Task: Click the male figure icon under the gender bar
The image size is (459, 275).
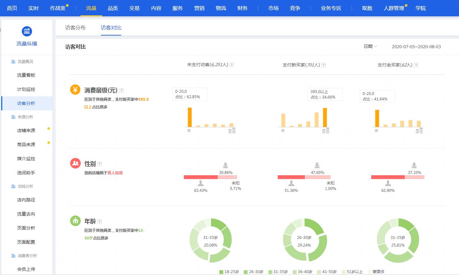Action: (x=201, y=183)
